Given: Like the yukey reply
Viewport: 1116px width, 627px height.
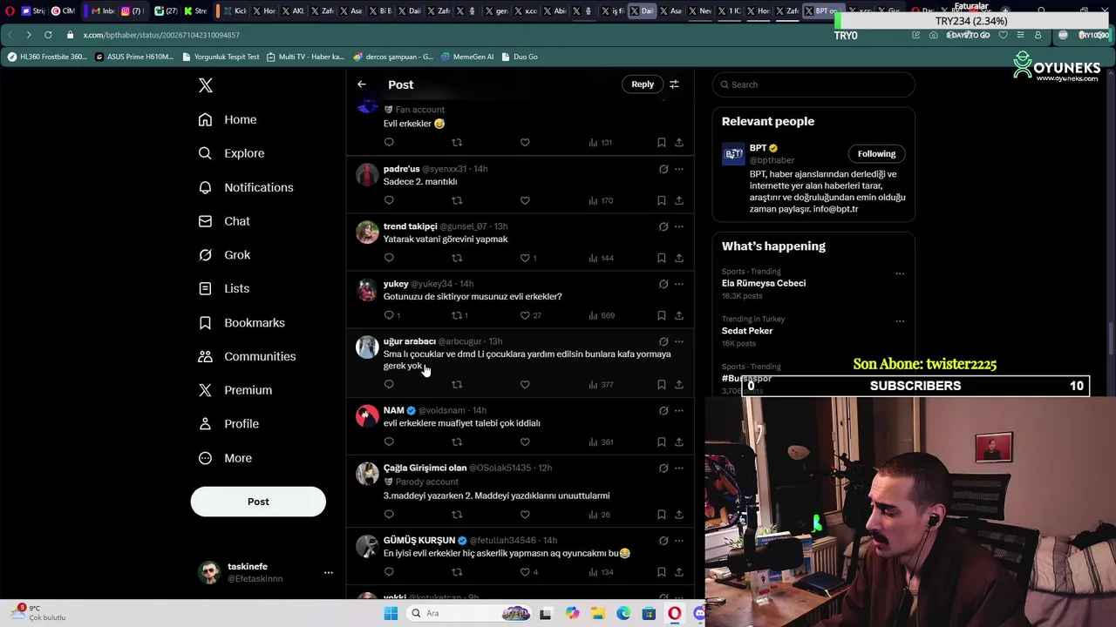Looking at the screenshot, I should (525, 315).
